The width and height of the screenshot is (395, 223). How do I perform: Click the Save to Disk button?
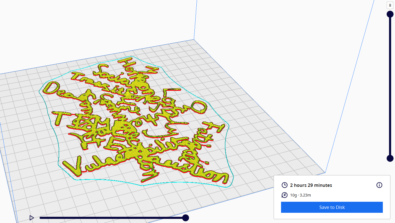332,207
